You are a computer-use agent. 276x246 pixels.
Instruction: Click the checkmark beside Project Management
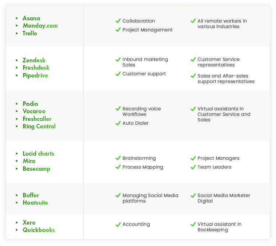(118, 30)
